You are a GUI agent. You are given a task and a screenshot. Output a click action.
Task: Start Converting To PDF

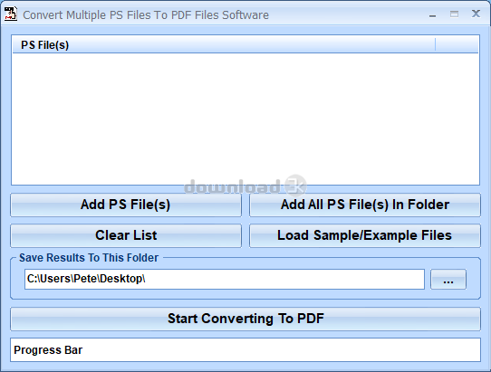point(246,319)
